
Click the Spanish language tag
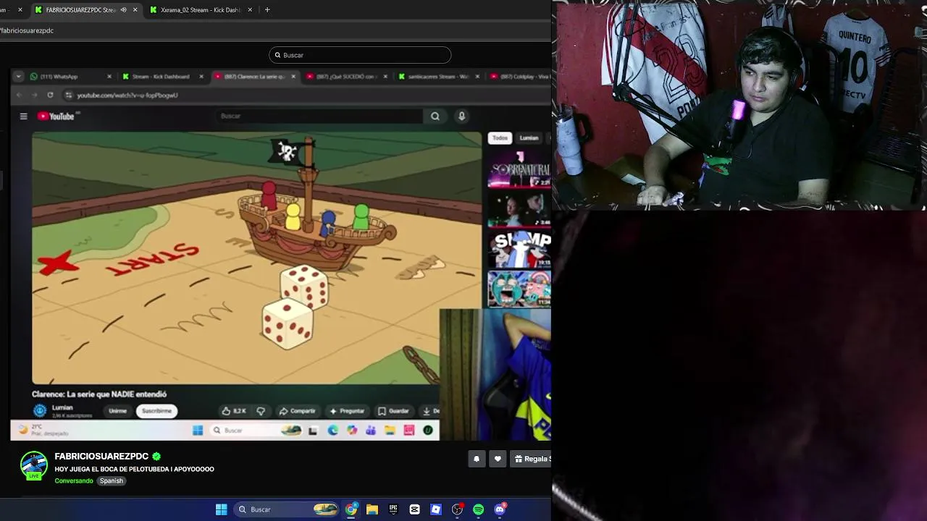pos(112,480)
